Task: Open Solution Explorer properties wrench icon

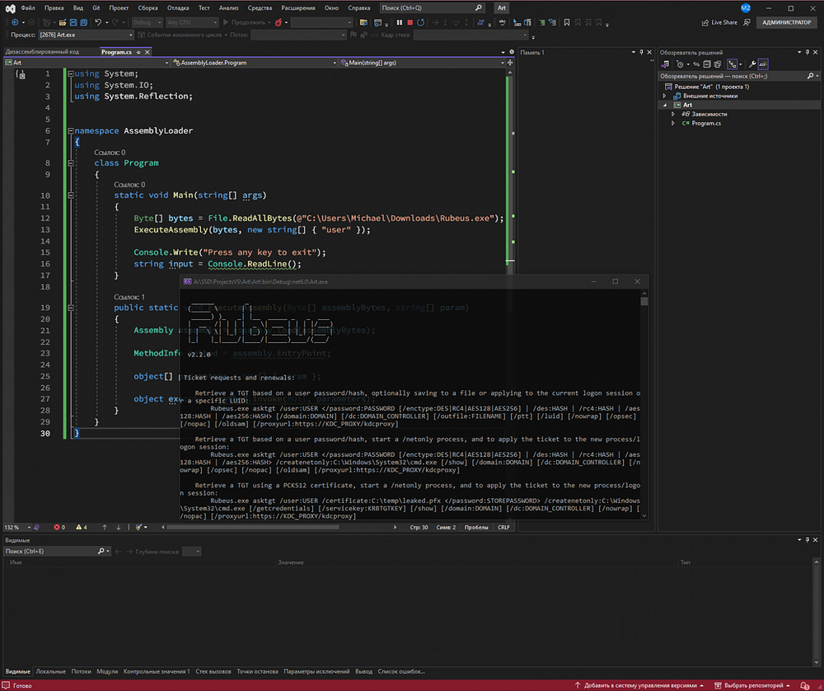Action: click(x=752, y=63)
